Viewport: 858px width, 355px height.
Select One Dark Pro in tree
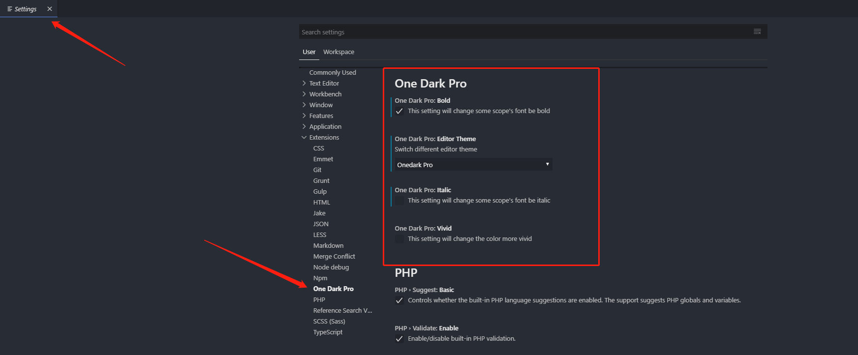(x=333, y=289)
